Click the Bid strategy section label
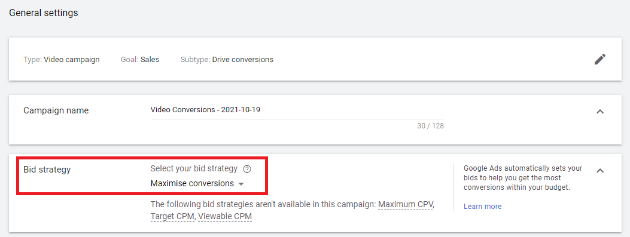 coord(47,170)
